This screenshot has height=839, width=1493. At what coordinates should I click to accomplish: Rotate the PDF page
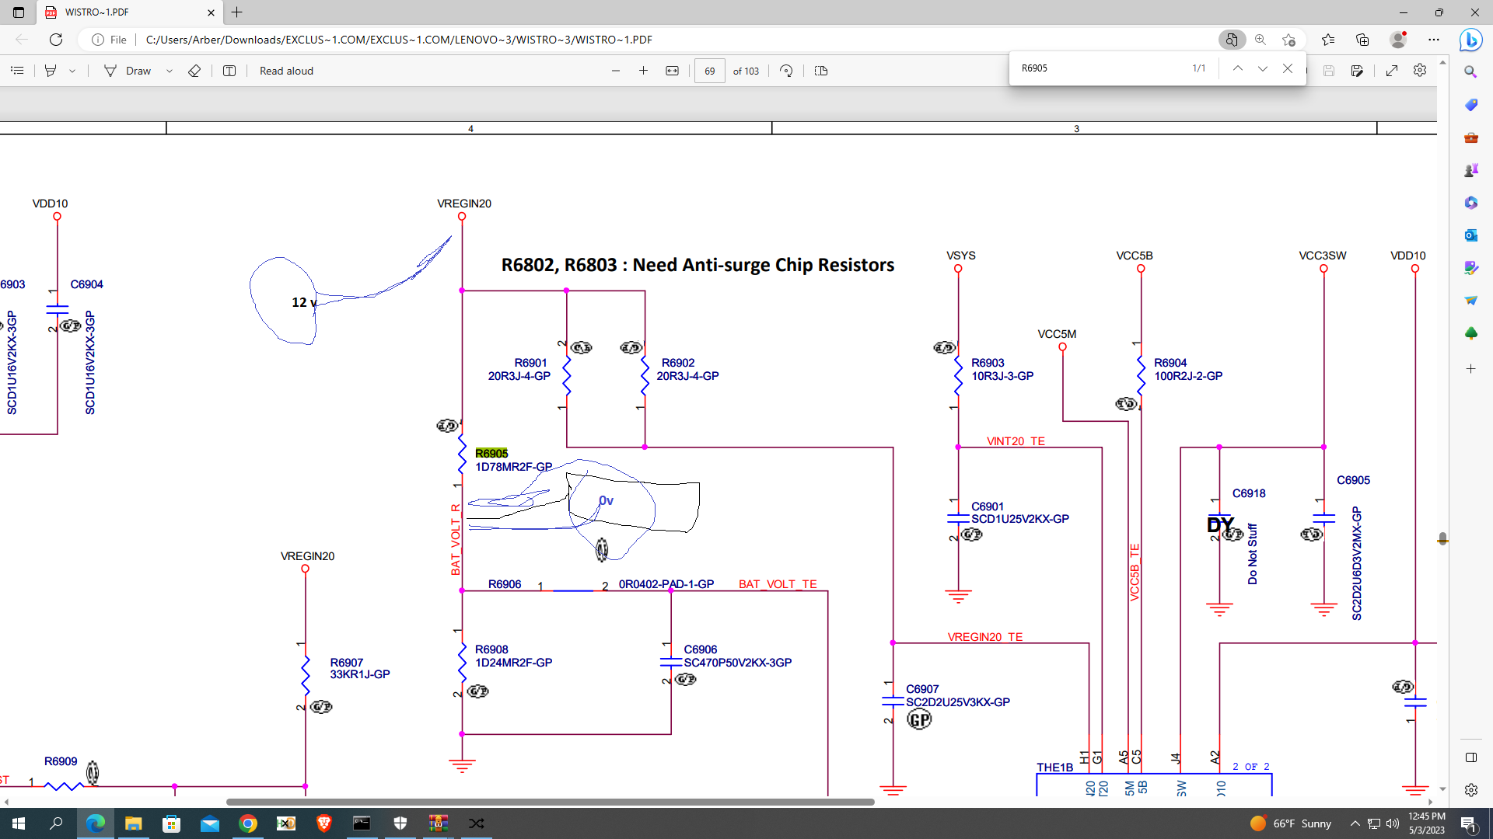[786, 71]
